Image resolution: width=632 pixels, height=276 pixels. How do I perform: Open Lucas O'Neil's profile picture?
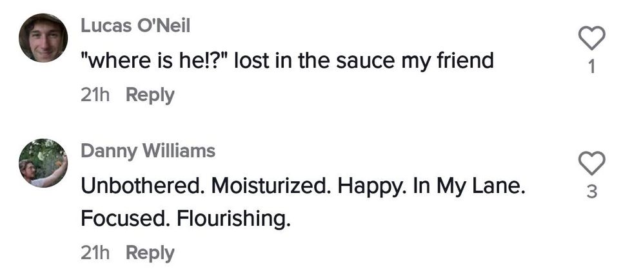43,38
